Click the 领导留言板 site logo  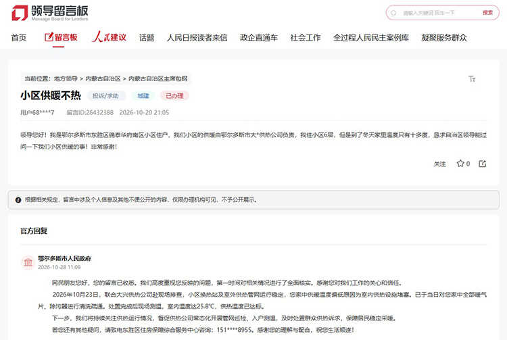pyautogui.click(x=50, y=13)
